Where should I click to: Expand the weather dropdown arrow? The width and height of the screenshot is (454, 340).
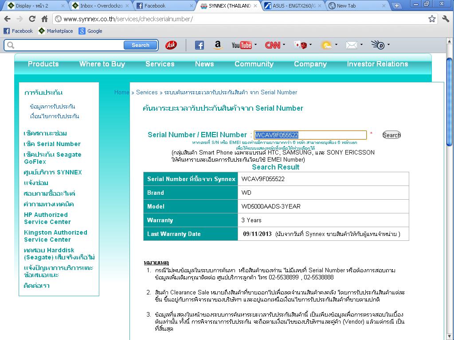336,45
